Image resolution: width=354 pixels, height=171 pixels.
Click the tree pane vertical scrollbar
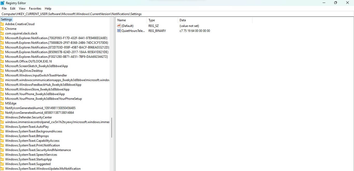tap(112, 128)
